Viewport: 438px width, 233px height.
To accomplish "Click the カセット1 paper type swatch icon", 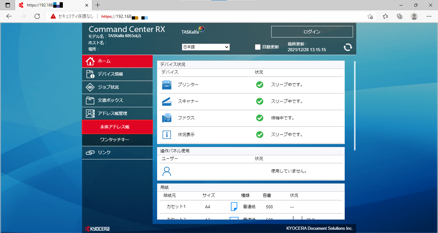I will tap(233, 206).
